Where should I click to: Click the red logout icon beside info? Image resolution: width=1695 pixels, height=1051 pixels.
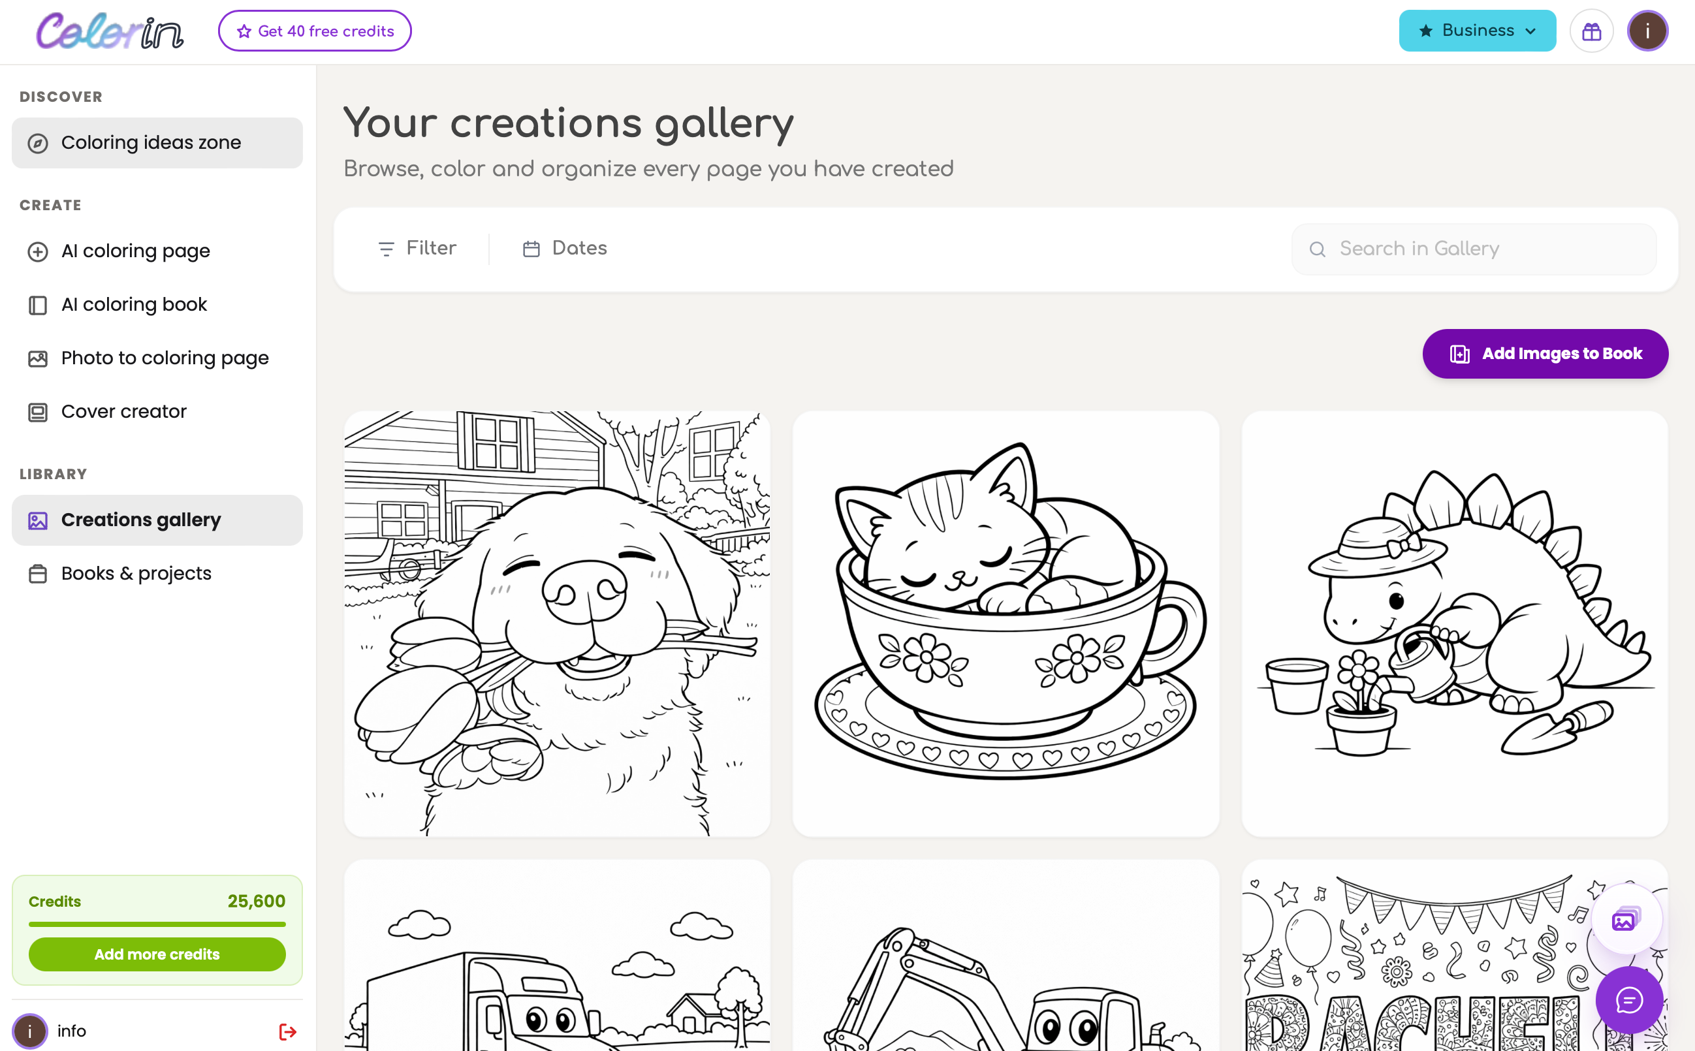point(287,1031)
